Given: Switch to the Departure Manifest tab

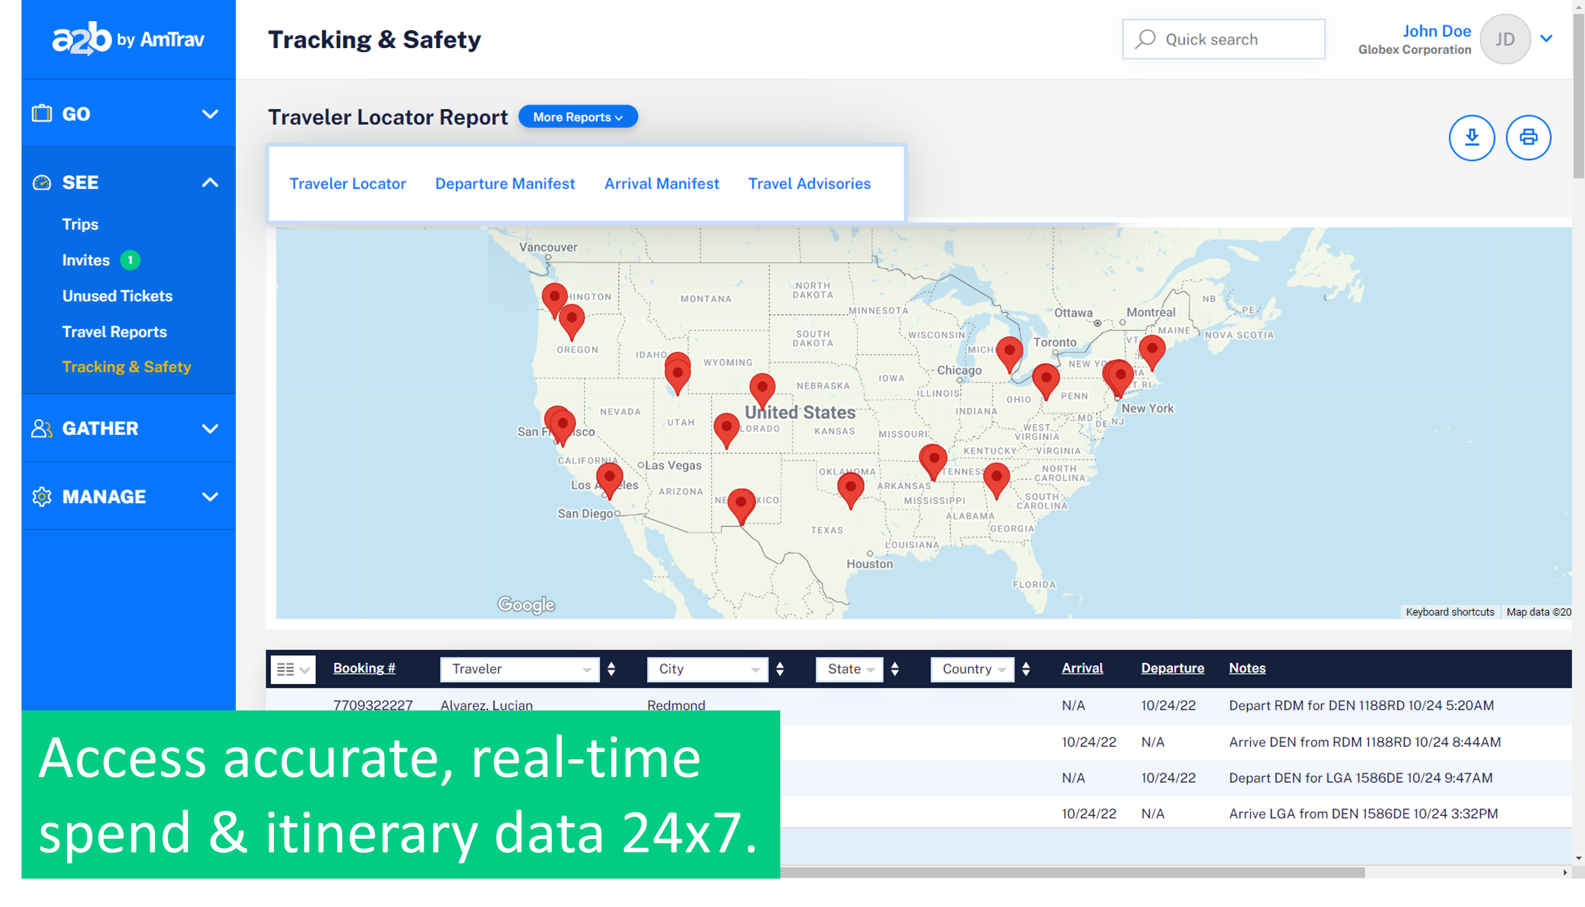Looking at the screenshot, I should click(504, 184).
